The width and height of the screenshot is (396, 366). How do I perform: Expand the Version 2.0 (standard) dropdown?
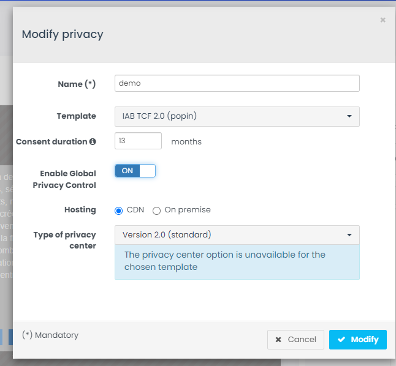click(x=237, y=235)
